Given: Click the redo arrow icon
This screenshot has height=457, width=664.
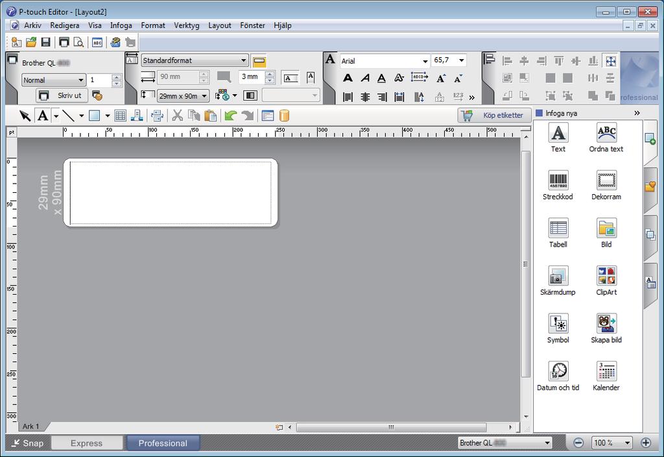Looking at the screenshot, I should point(248,116).
